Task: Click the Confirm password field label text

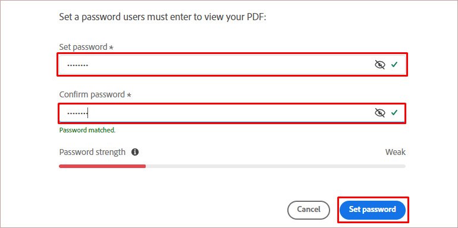Action: (92, 94)
